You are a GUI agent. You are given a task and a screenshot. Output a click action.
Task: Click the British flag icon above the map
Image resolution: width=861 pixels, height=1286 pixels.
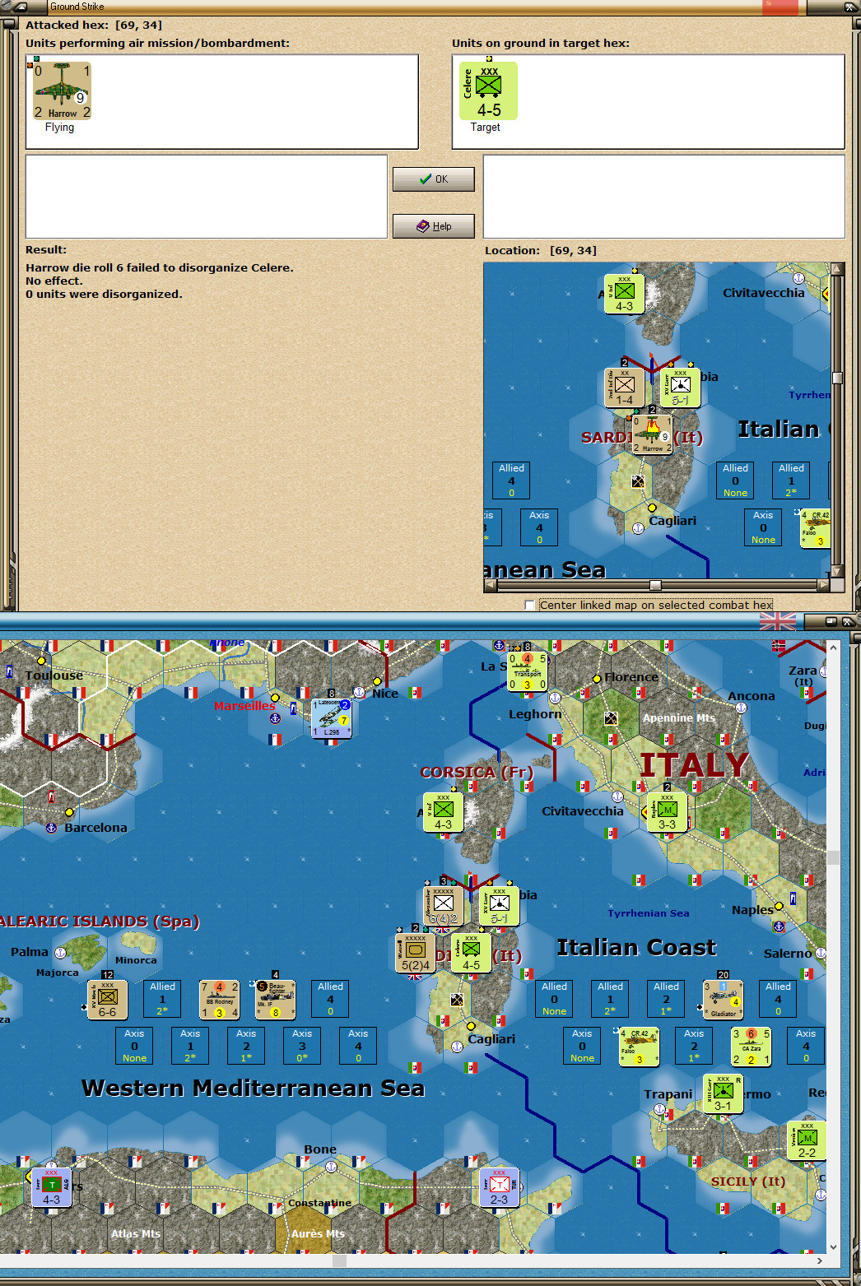[777, 623]
